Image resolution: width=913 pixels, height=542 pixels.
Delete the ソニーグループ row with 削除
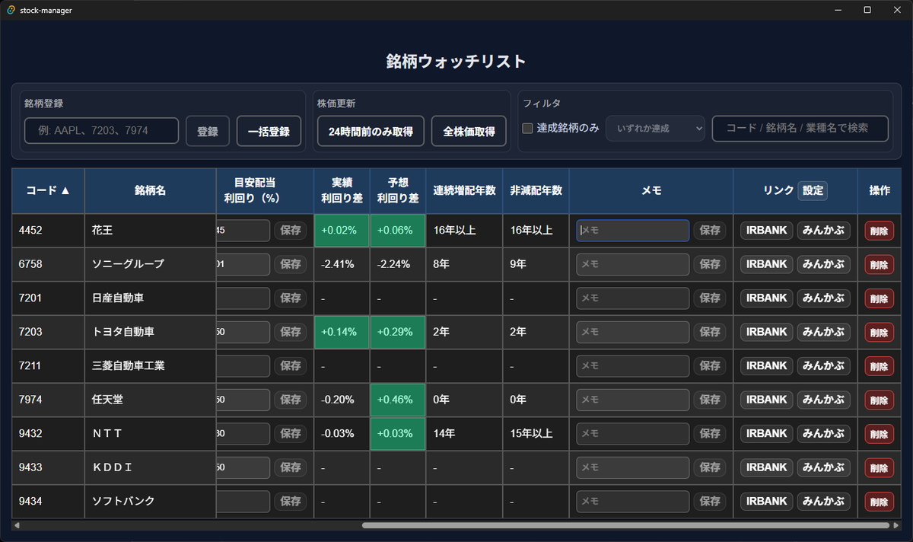(879, 264)
